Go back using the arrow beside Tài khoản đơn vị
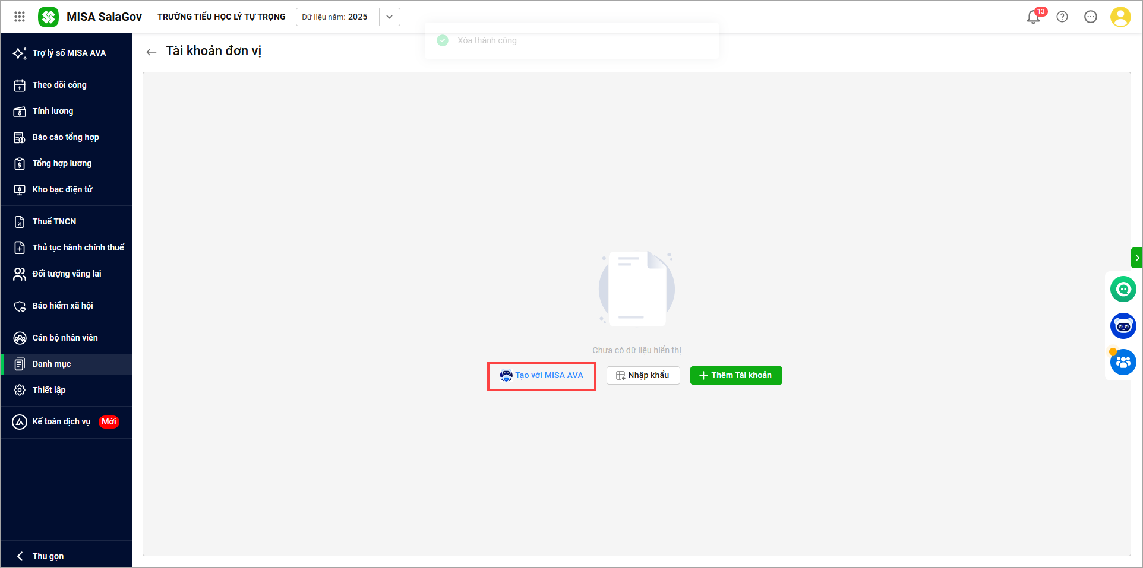 151,52
